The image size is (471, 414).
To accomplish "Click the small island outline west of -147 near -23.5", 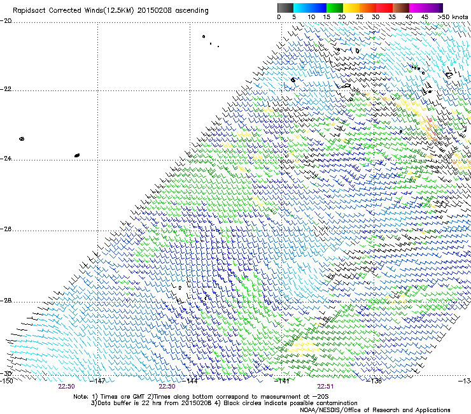I will pos(22,139).
